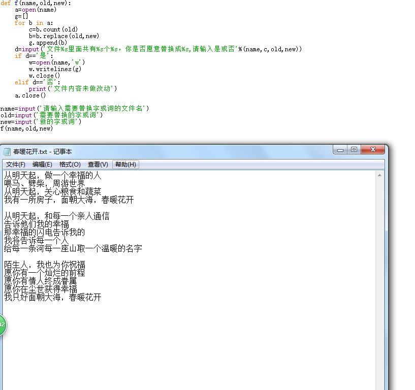Click the maximize button of the Notepad window
The image size is (415, 390).
(x=353, y=149)
